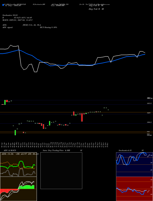Click the empty intraday trading price chart box

pos(61,171)
